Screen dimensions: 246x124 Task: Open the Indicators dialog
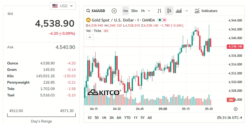point(206,11)
